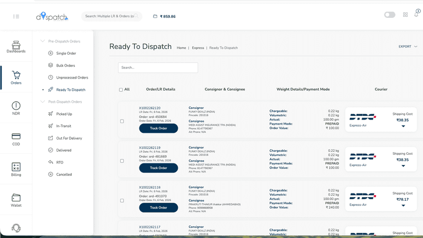Click the Bulk Orders stack icon

tap(51, 65)
